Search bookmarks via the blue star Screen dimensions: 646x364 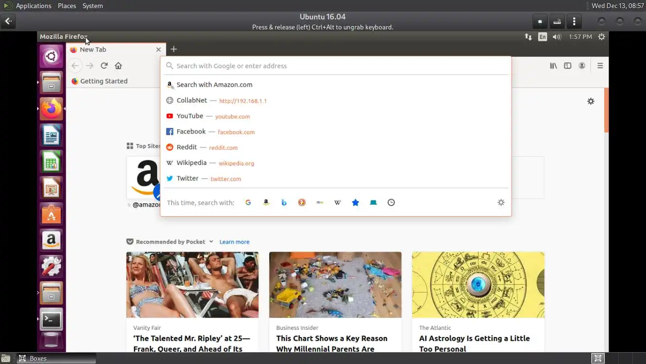pyautogui.click(x=355, y=202)
